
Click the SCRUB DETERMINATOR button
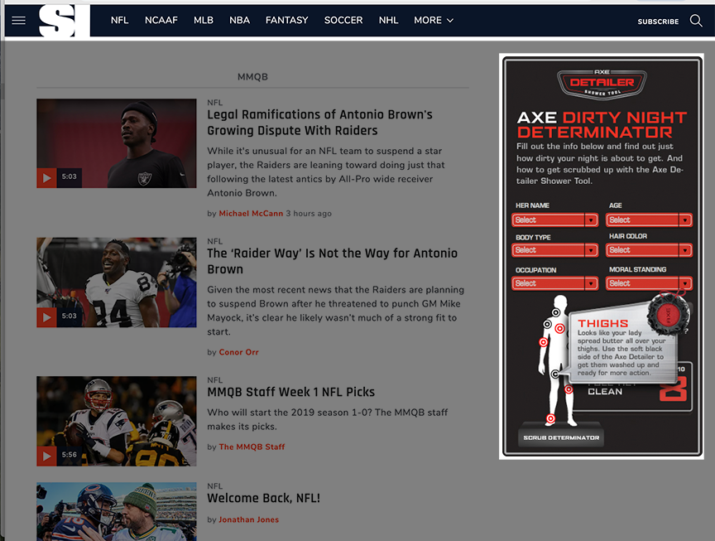point(561,437)
